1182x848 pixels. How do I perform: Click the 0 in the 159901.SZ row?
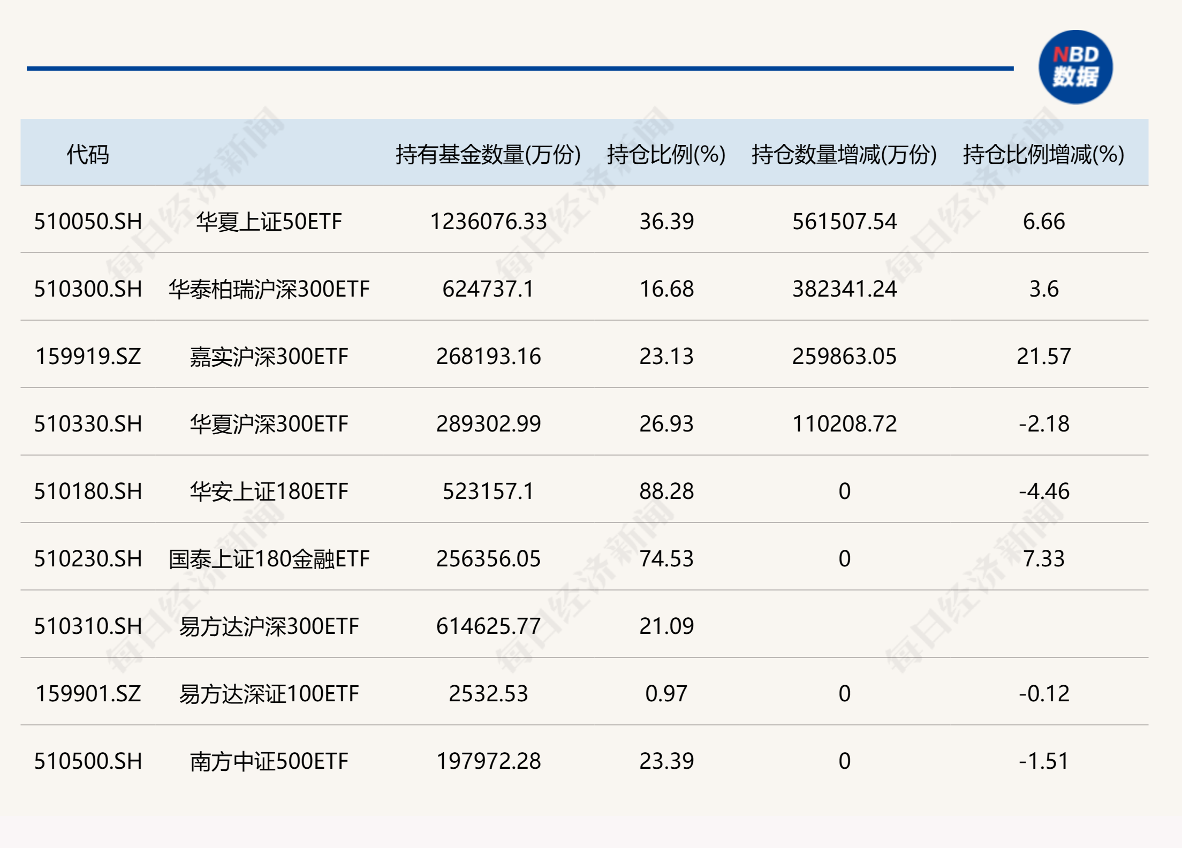pyautogui.click(x=844, y=693)
